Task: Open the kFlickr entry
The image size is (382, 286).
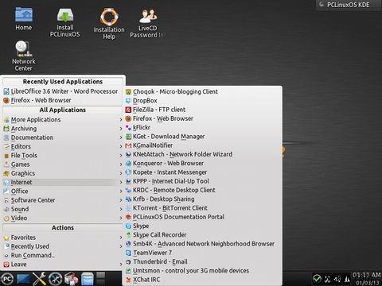Action: [x=203, y=127]
